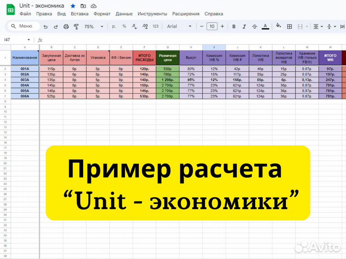Image resolution: width=346 pixels, height=259 pixels.
Task: Expand the merge cells dropdown arrow
Action: pos(307,27)
